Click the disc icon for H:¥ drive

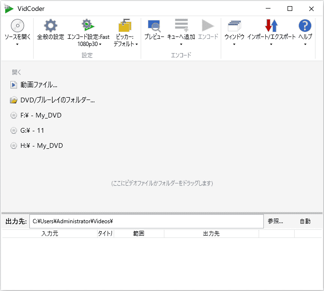coord(14,145)
